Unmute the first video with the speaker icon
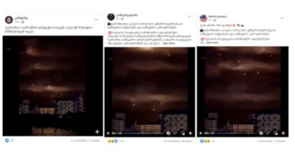 [x=97, y=132]
